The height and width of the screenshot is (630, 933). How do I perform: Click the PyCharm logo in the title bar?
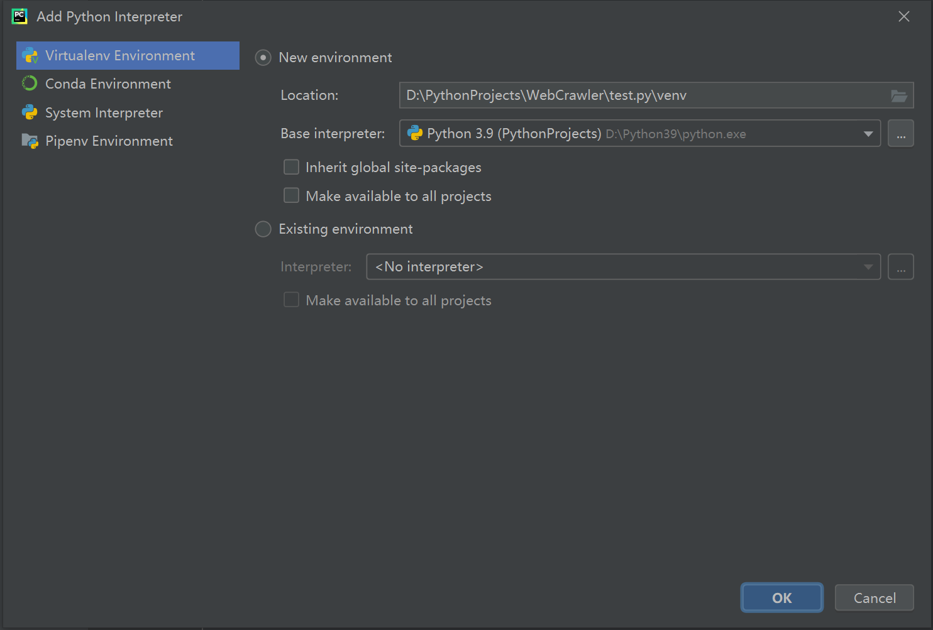(x=19, y=16)
